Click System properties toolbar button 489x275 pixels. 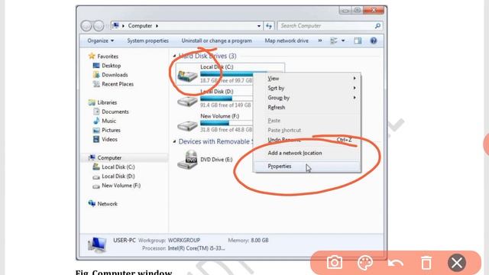pyautogui.click(x=147, y=40)
